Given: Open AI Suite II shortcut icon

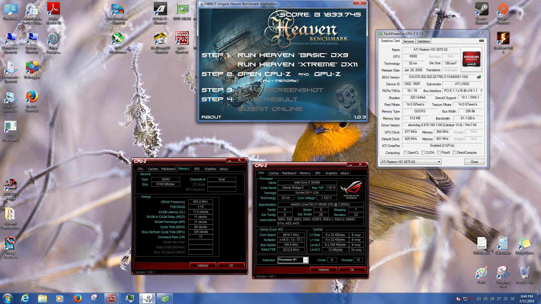Looking at the screenshot, I should pos(160,14).
